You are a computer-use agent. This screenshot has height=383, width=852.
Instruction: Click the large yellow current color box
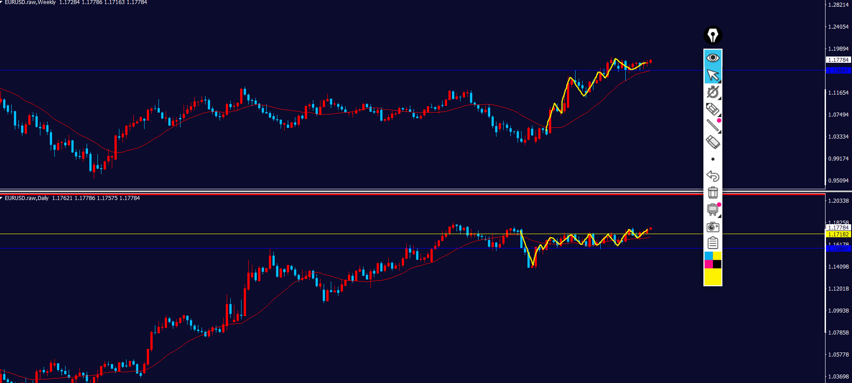click(712, 277)
